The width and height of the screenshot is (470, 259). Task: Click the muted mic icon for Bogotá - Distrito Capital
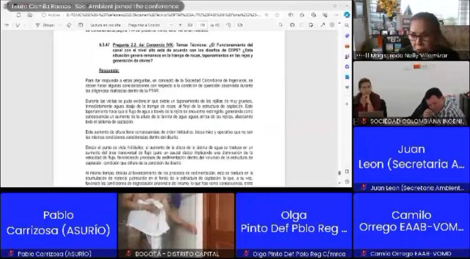128,253
